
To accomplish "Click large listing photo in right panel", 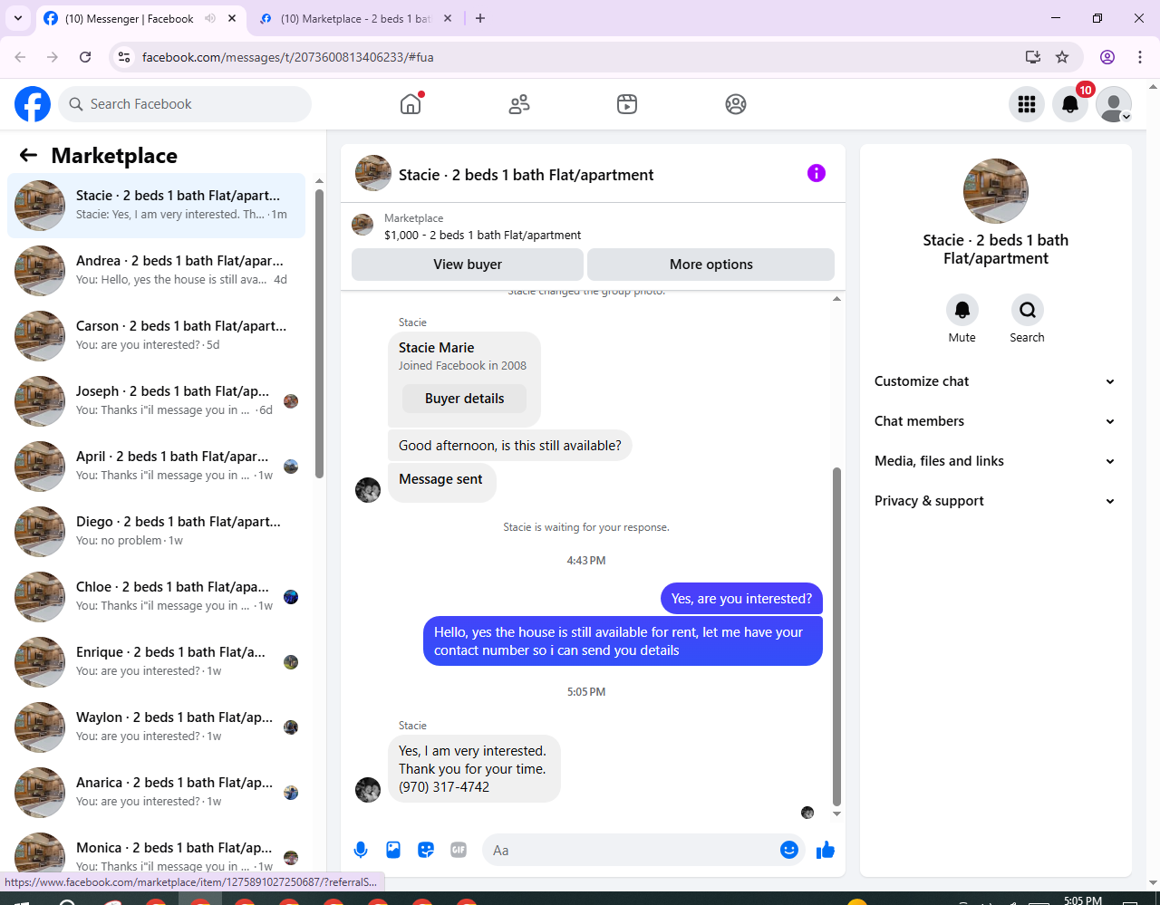I will pyautogui.click(x=996, y=191).
